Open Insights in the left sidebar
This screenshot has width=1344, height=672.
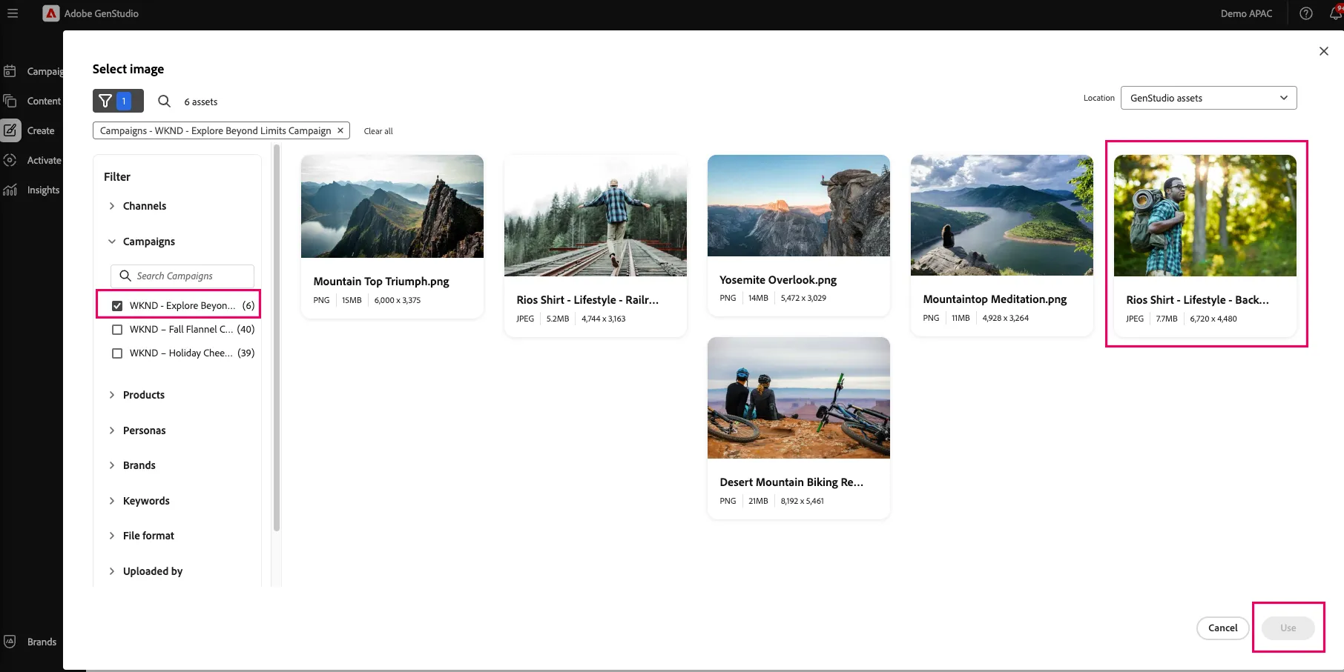(33, 190)
